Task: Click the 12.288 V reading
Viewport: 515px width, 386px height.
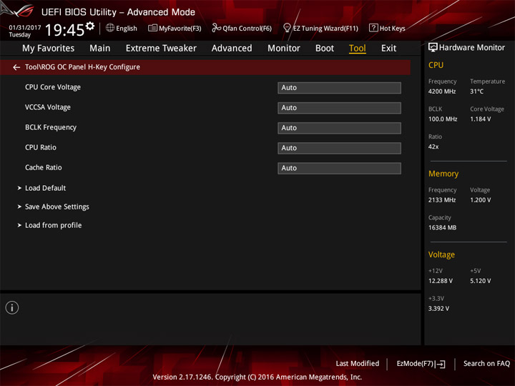Action: tap(440, 281)
